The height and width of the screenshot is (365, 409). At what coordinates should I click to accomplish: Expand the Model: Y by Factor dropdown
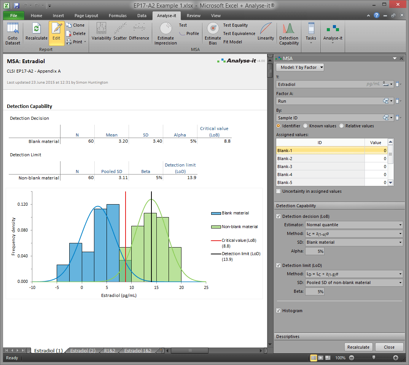(x=300, y=67)
